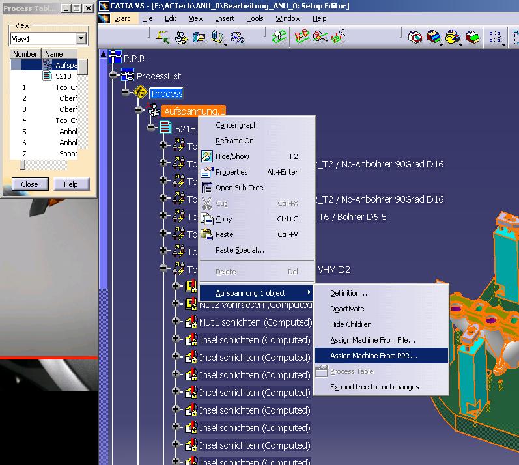This screenshot has height=465, width=519.
Task: Select the 5218 row in Process Table
Action: (x=44, y=76)
